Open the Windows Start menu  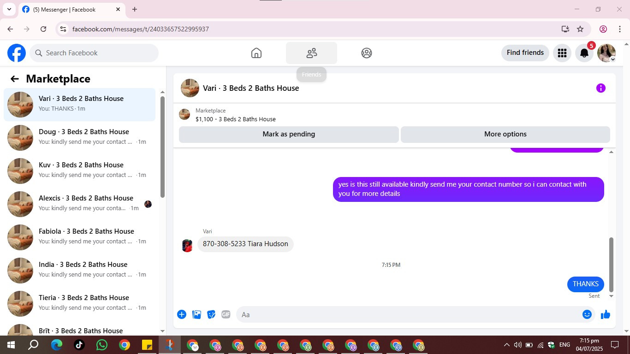pos(10,345)
